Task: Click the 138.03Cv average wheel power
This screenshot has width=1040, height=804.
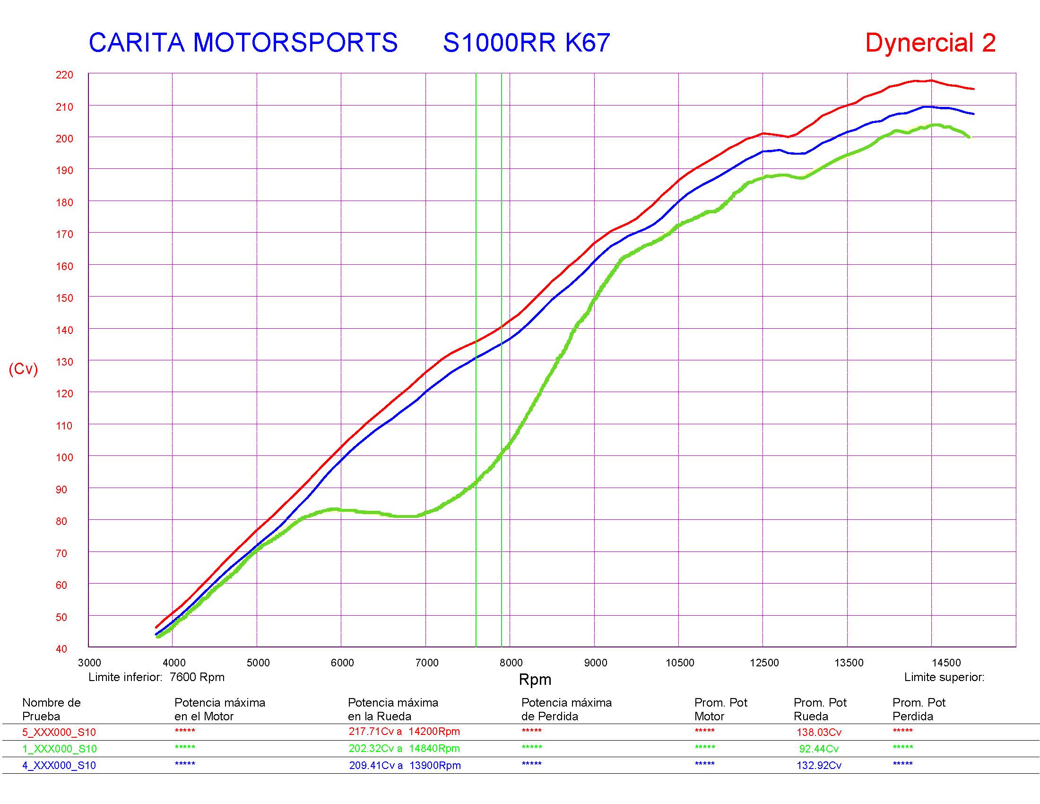Action: point(819,732)
